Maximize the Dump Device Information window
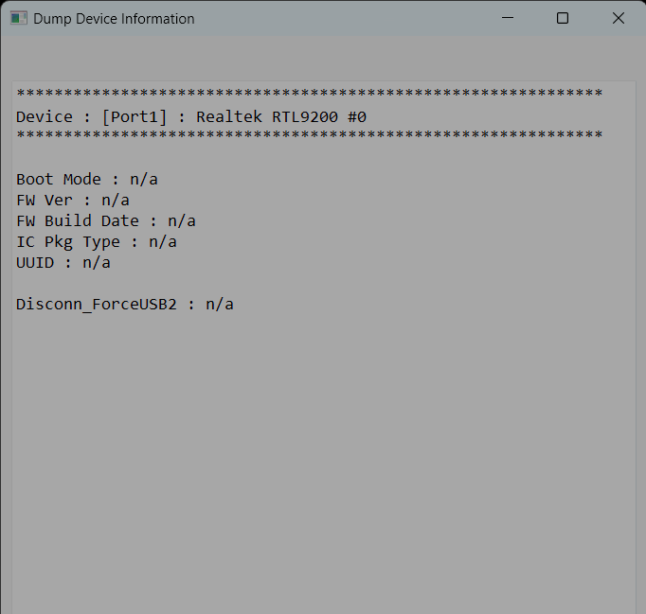The height and width of the screenshot is (614, 646). 563,18
